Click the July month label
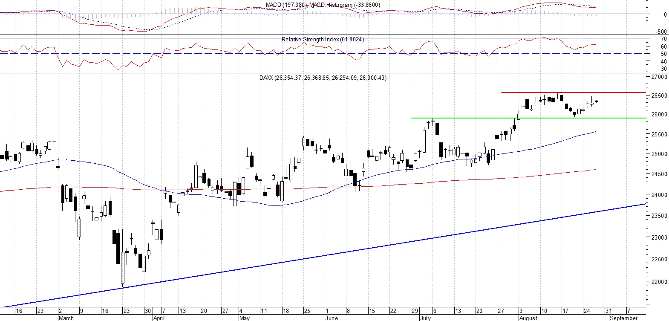 tap(425, 318)
